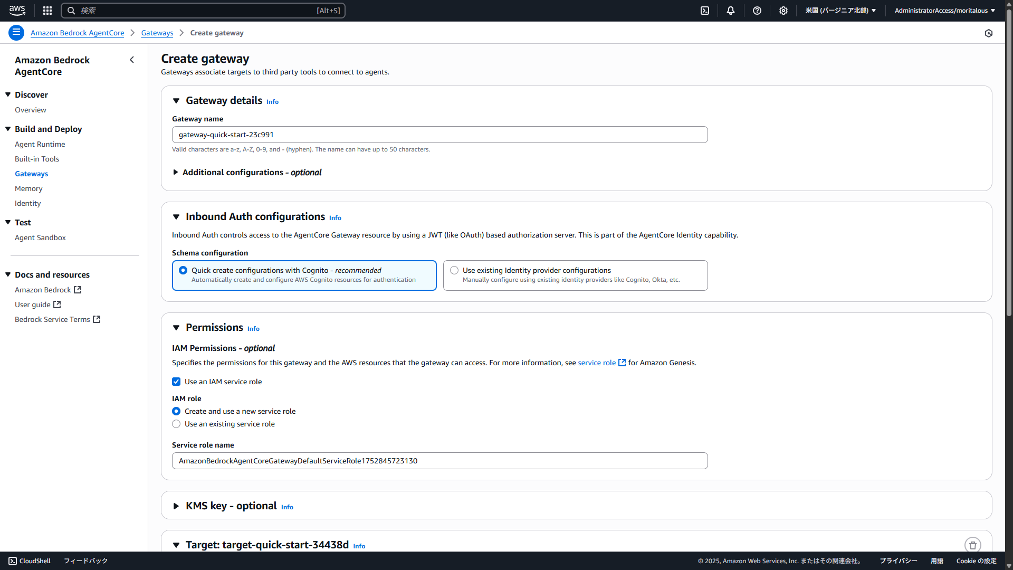This screenshot has width=1013, height=570.
Task: Launch CloudShell from top bar icon
Action: tap(705, 11)
